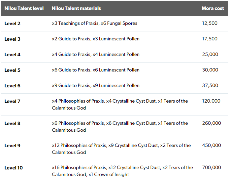Click the Nilou Talent materials column header
The height and width of the screenshot is (183, 229).
76,8
